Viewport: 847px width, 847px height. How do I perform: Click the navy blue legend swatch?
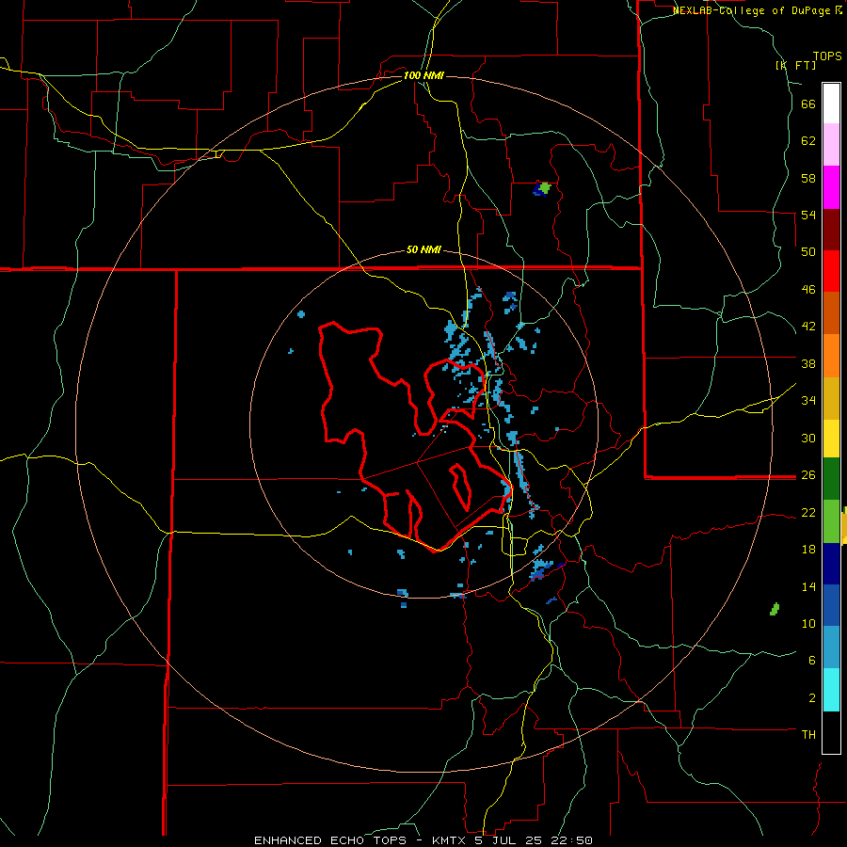(831, 564)
